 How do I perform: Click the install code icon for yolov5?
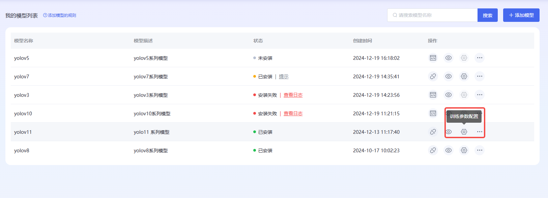tap(433, 58)
